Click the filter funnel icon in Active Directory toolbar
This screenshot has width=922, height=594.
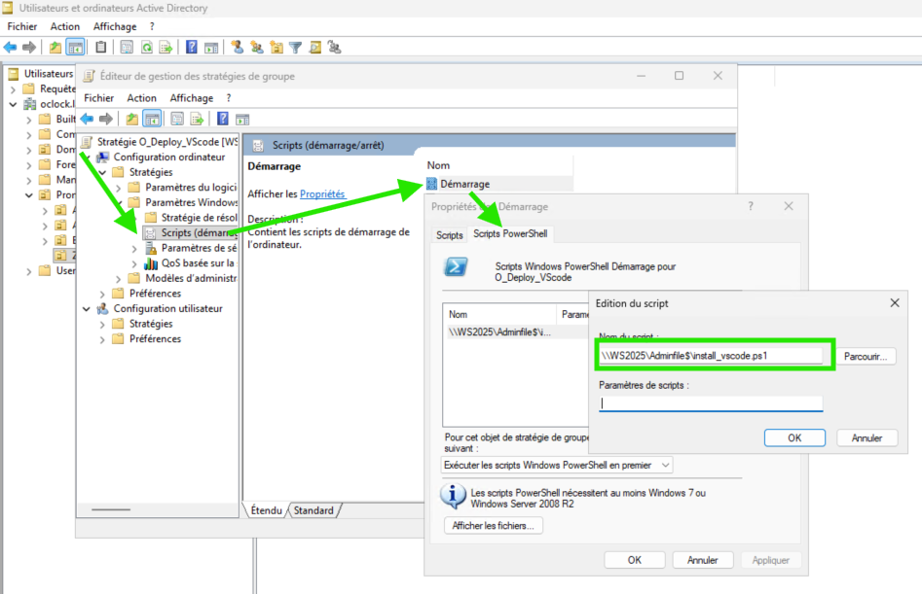tap(296, 47)
